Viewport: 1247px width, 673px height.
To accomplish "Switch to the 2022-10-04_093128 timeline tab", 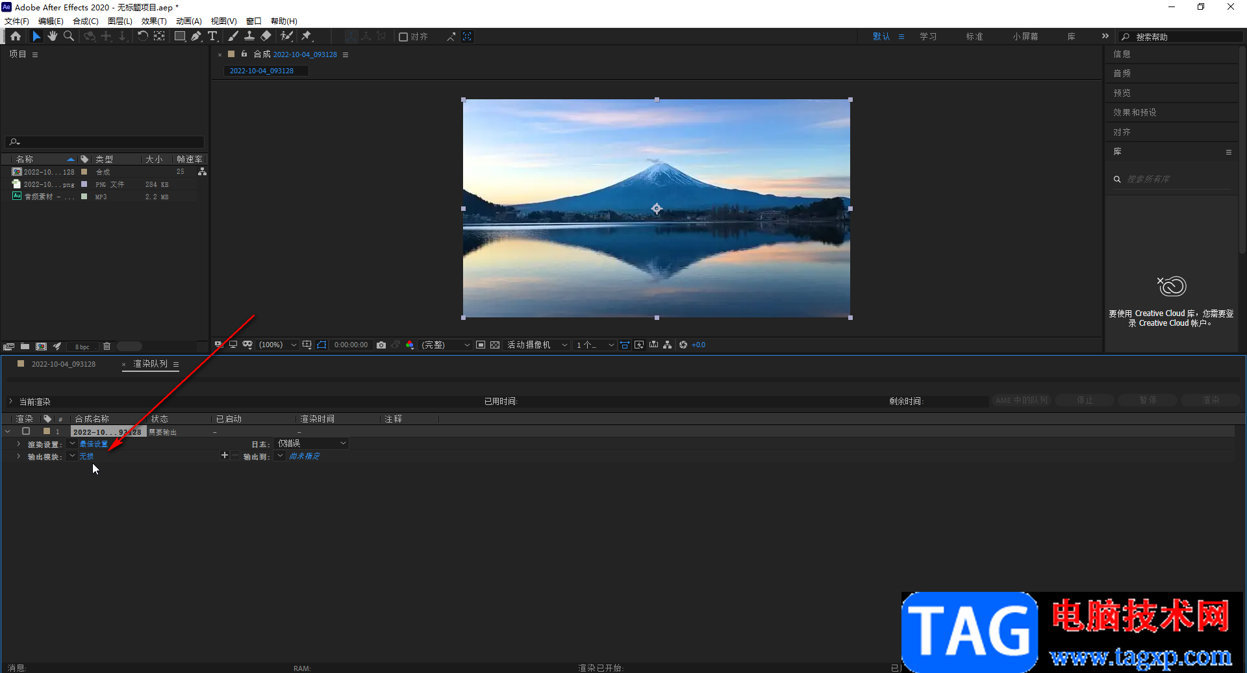I will 63,364.
